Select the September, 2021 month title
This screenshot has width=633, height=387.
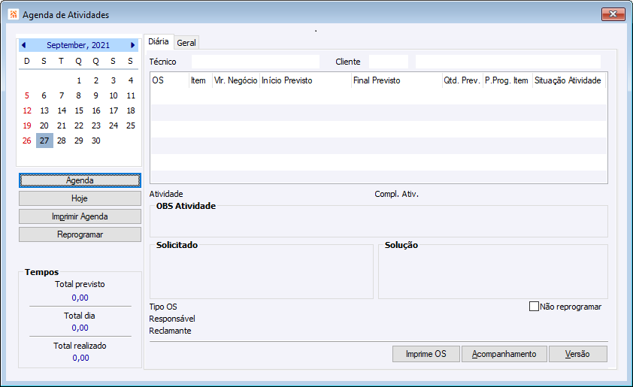(78, 45)
